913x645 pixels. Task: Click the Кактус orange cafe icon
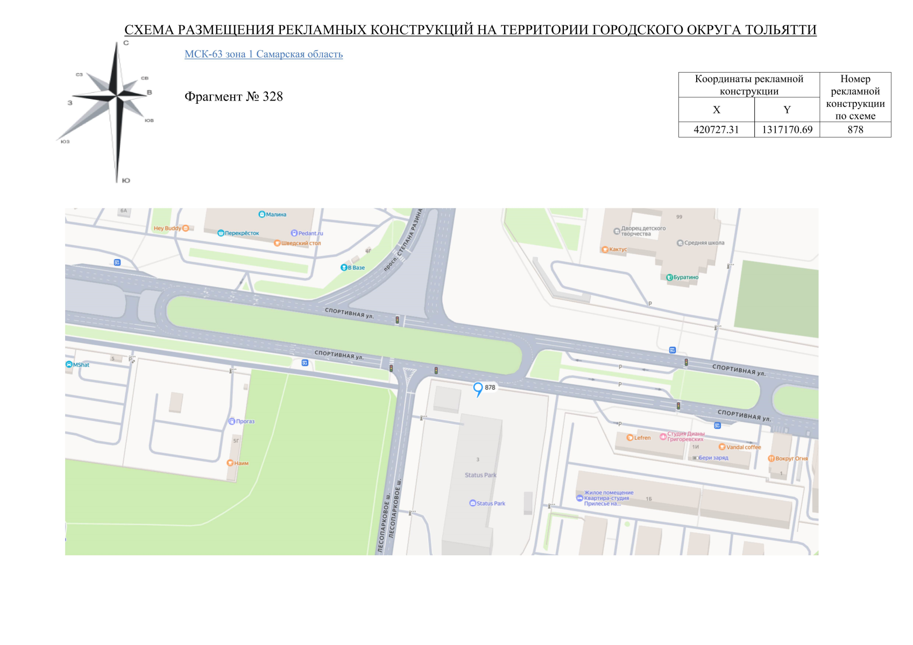[605, 249]
